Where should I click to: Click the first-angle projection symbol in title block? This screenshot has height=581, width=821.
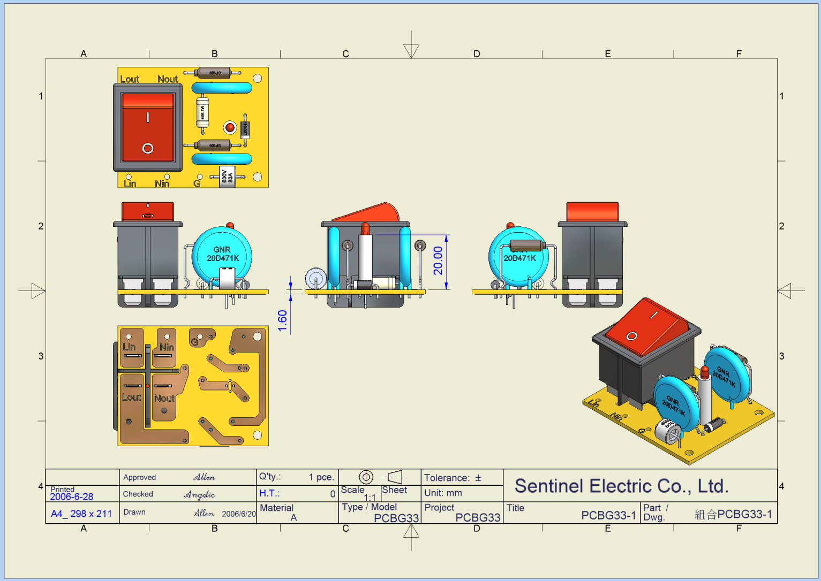[380, 477]
